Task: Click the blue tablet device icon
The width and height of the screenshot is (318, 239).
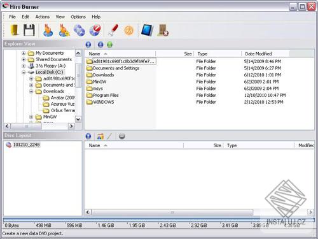Action: [x=147, y=30]
